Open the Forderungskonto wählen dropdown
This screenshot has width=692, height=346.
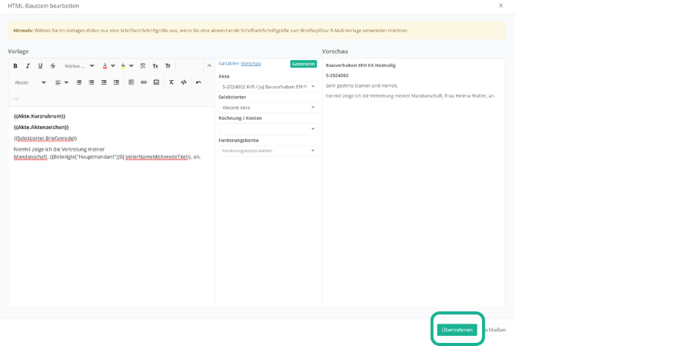(268, 151)
